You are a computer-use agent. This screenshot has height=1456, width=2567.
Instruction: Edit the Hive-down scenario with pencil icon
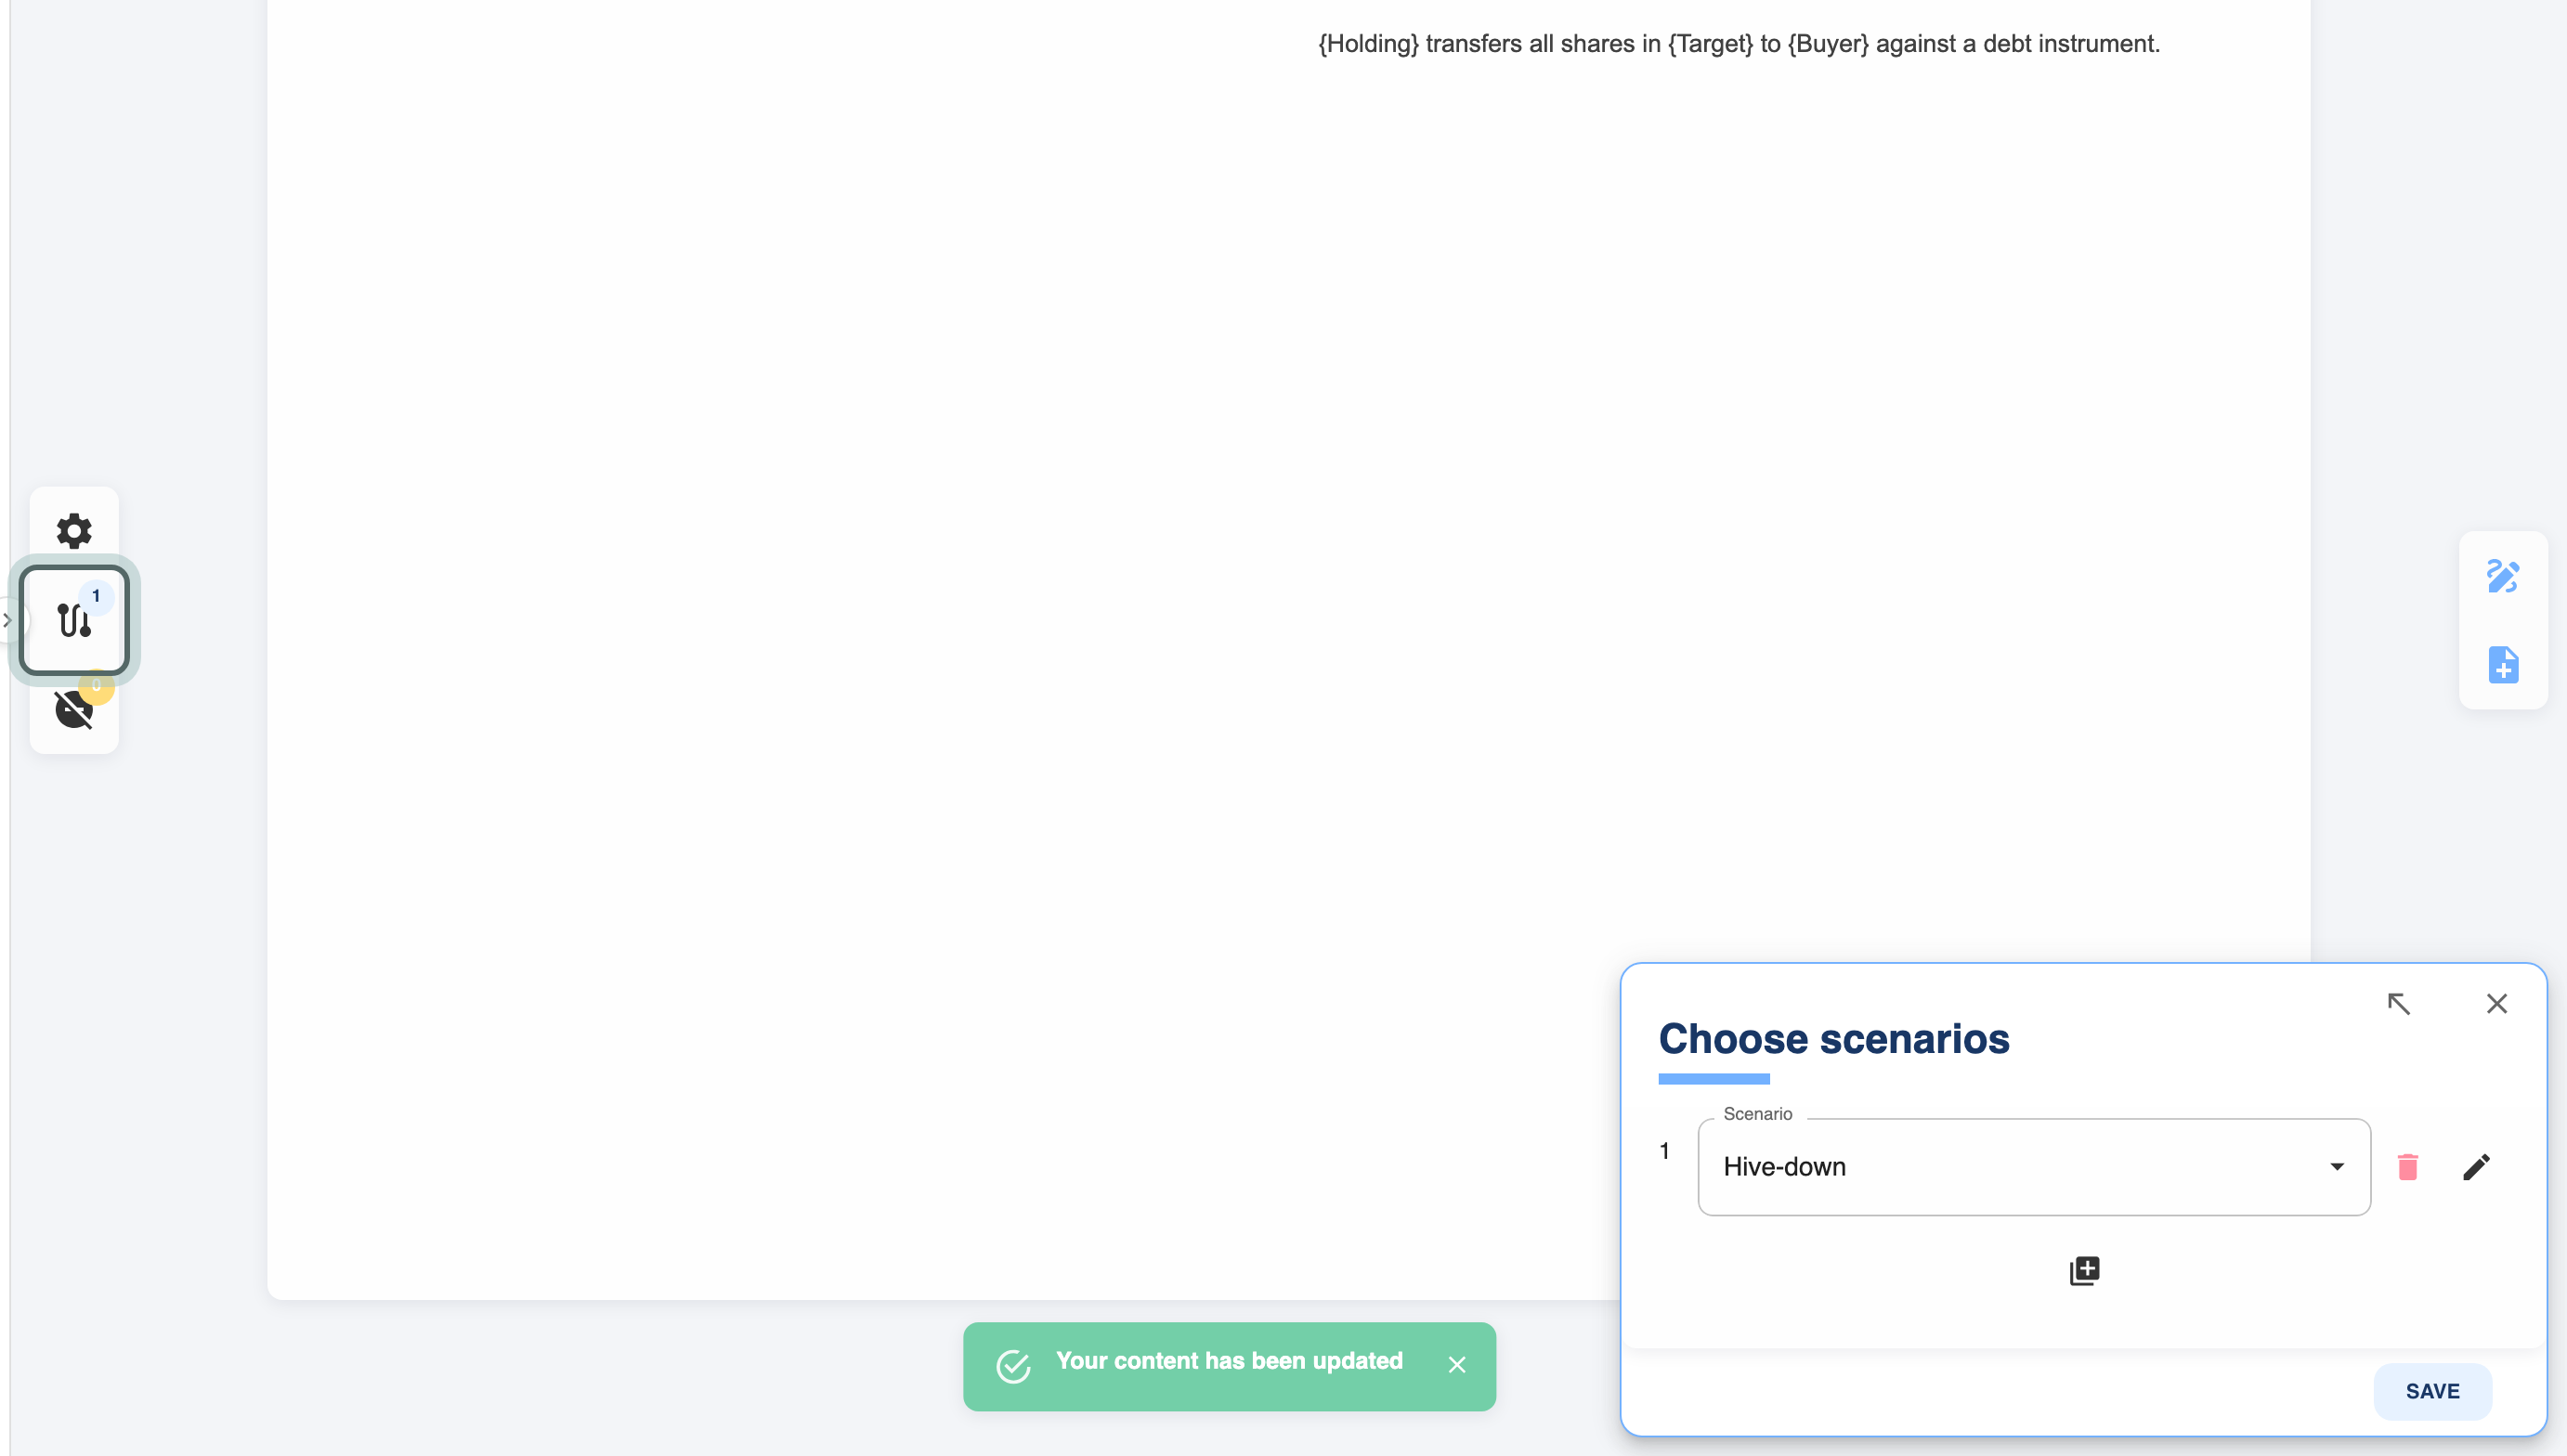(x=2476, y=1167)
